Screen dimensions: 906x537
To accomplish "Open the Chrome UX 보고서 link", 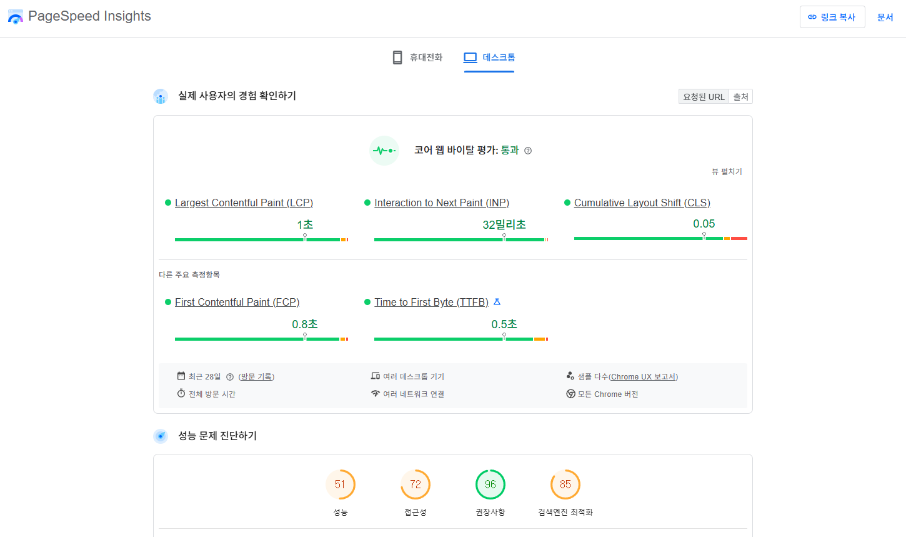I will [643, 377].
